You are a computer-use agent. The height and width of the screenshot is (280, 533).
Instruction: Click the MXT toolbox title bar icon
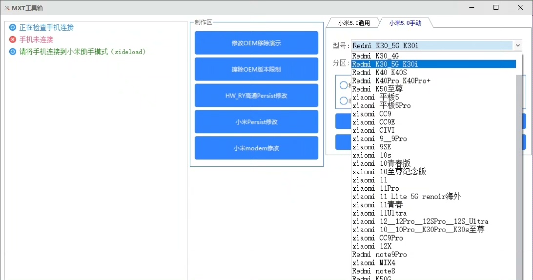tap(7, 8)
